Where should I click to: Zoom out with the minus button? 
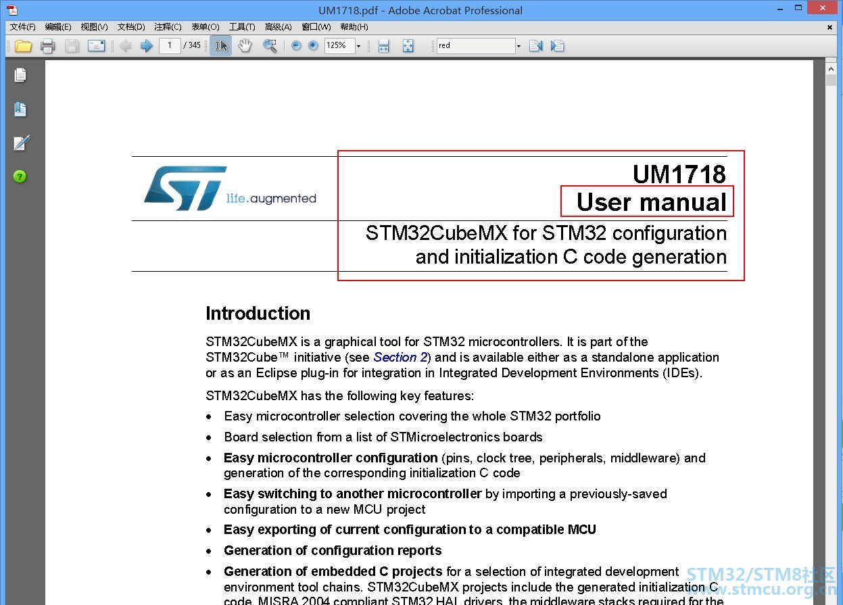(x=296, y=46)
